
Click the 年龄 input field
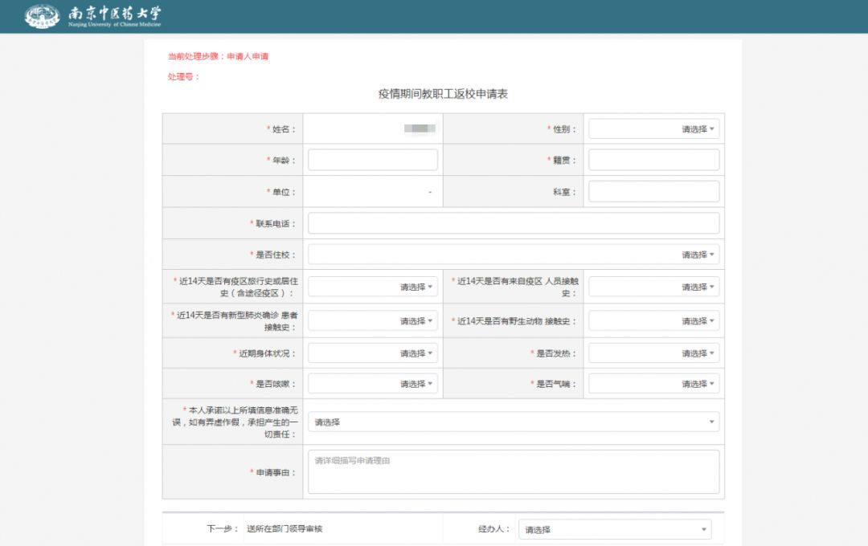tap(373, 160)
